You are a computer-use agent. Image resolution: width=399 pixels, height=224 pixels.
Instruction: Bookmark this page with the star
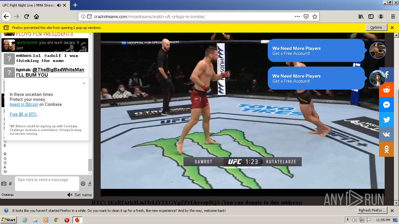click(x=315, y=16)
